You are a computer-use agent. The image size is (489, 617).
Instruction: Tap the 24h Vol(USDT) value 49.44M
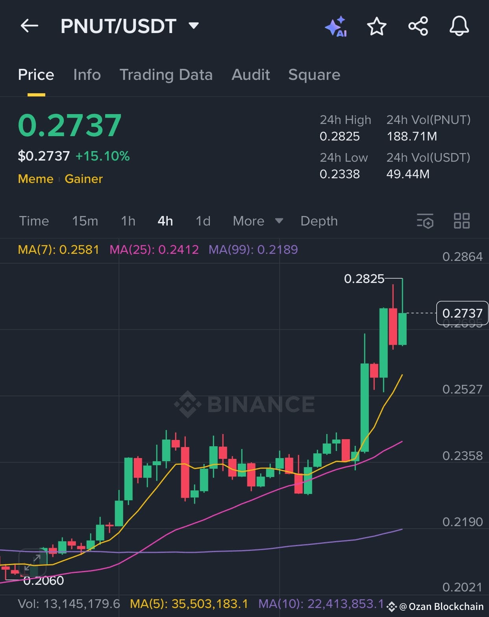point(408,174)
